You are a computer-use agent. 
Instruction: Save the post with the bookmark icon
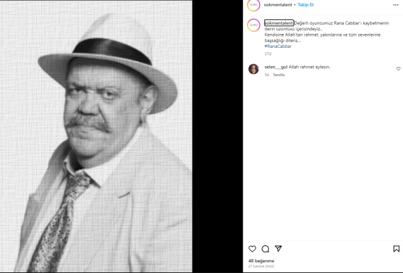pyautogui.click(x=396, y=248)
